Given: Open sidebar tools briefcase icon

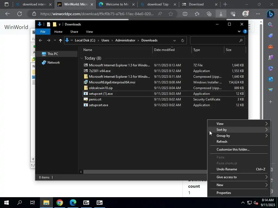Looking at the screenshot, I should coord(270,47).
